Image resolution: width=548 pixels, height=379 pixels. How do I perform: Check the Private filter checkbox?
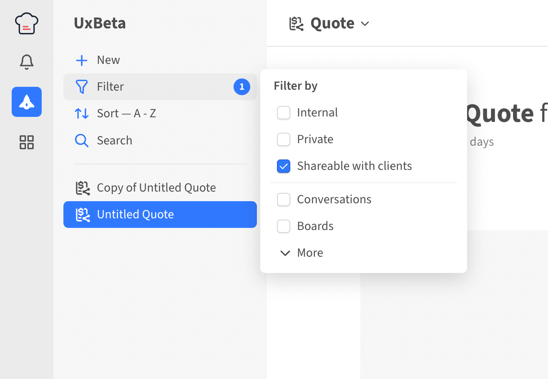pyautogui.click(x=284, y=139)
